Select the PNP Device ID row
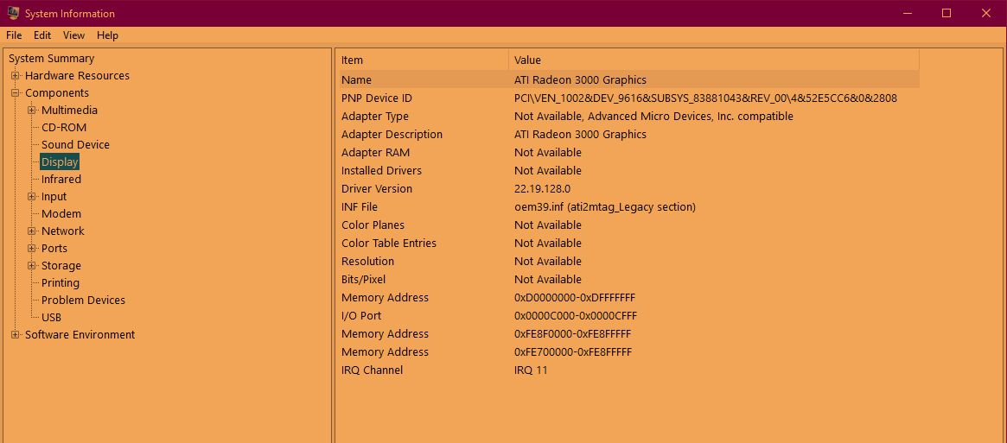This screenshot has height=443, width=1007. click(628, 98)
